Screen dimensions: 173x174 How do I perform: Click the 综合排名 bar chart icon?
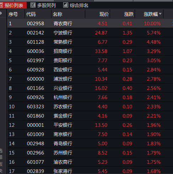pyautogui.click(x=66, y=5)
